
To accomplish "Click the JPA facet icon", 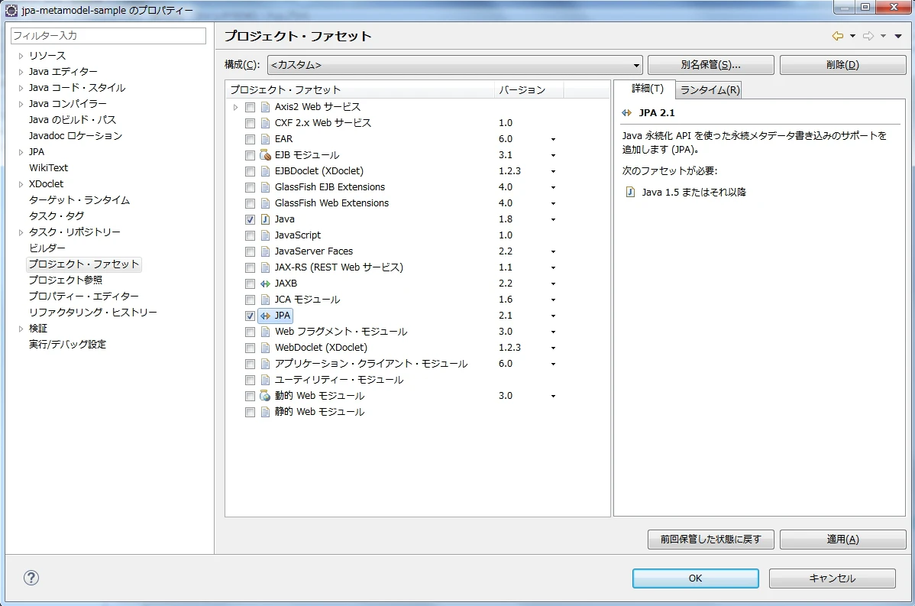I will coord(266,316).
